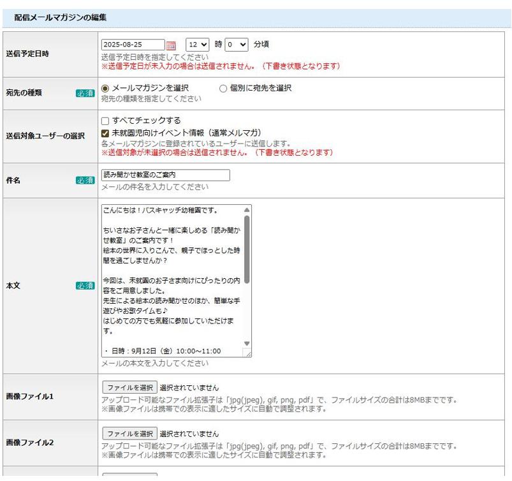The height and width of the screenshot is (481, 512).
Task: Select the 個別に宛先を選択 radio button
Action: pyautogui.click(x=223, y=89)
